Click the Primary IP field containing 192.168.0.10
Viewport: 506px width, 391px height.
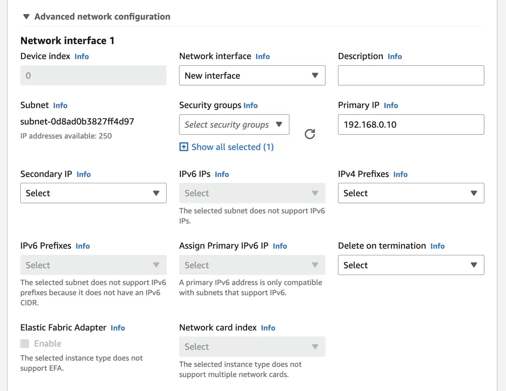click(411, 125)
